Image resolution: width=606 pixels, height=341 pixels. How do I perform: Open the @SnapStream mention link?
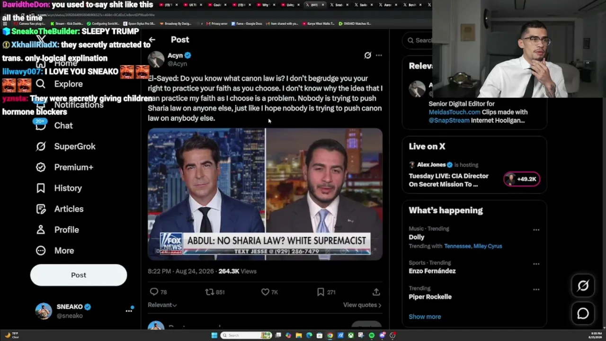click(x=449, y=120)
